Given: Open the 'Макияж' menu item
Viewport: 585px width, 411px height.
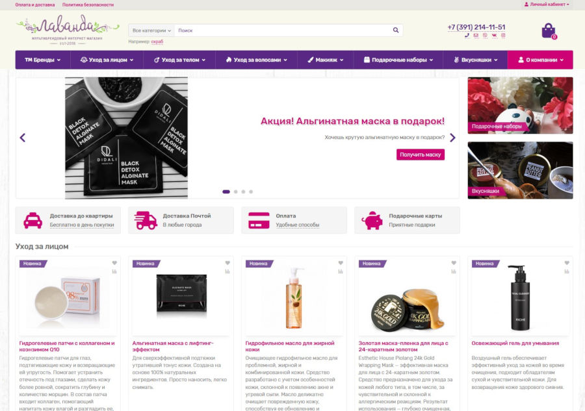Looking at the screenshot, I should pyautogui.click(x=326, y=60).
